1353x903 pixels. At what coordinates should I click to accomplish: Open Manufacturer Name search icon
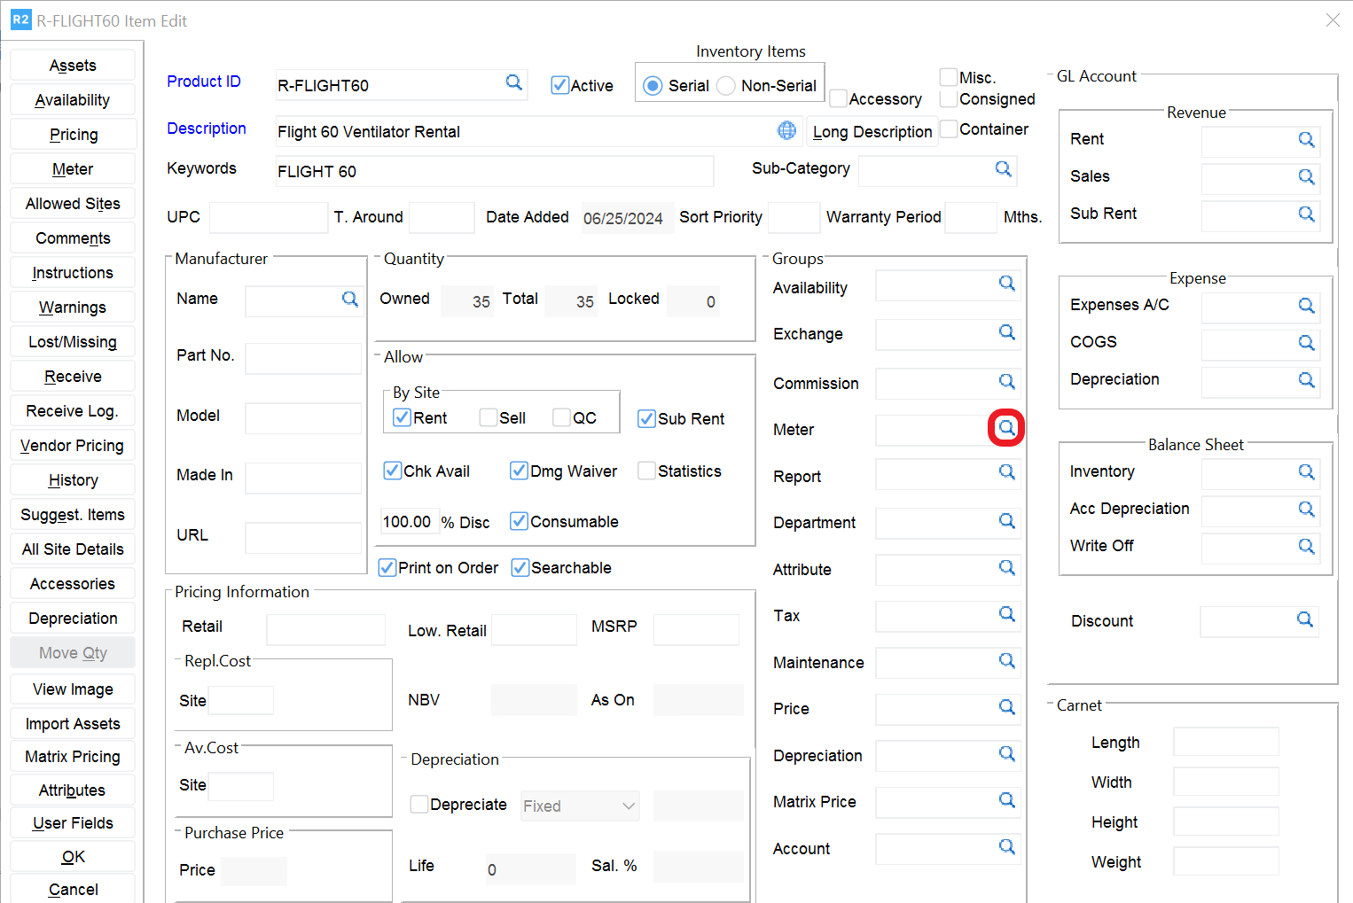click(x=350, y=300)
